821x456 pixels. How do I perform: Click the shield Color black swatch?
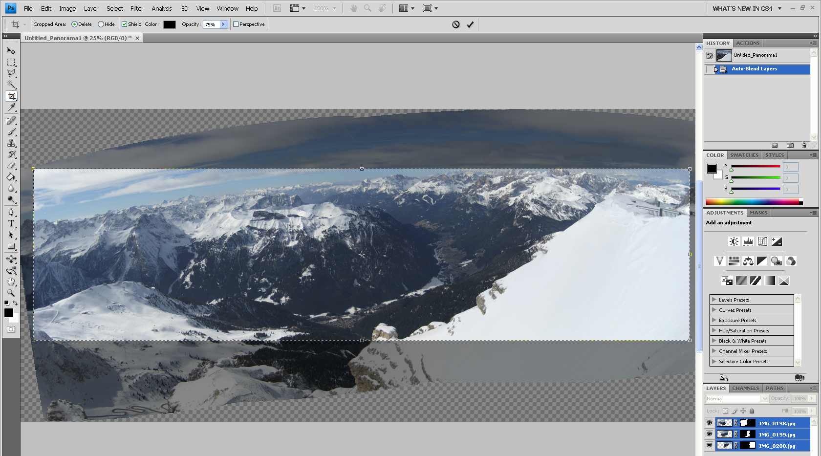coord(169,24)
